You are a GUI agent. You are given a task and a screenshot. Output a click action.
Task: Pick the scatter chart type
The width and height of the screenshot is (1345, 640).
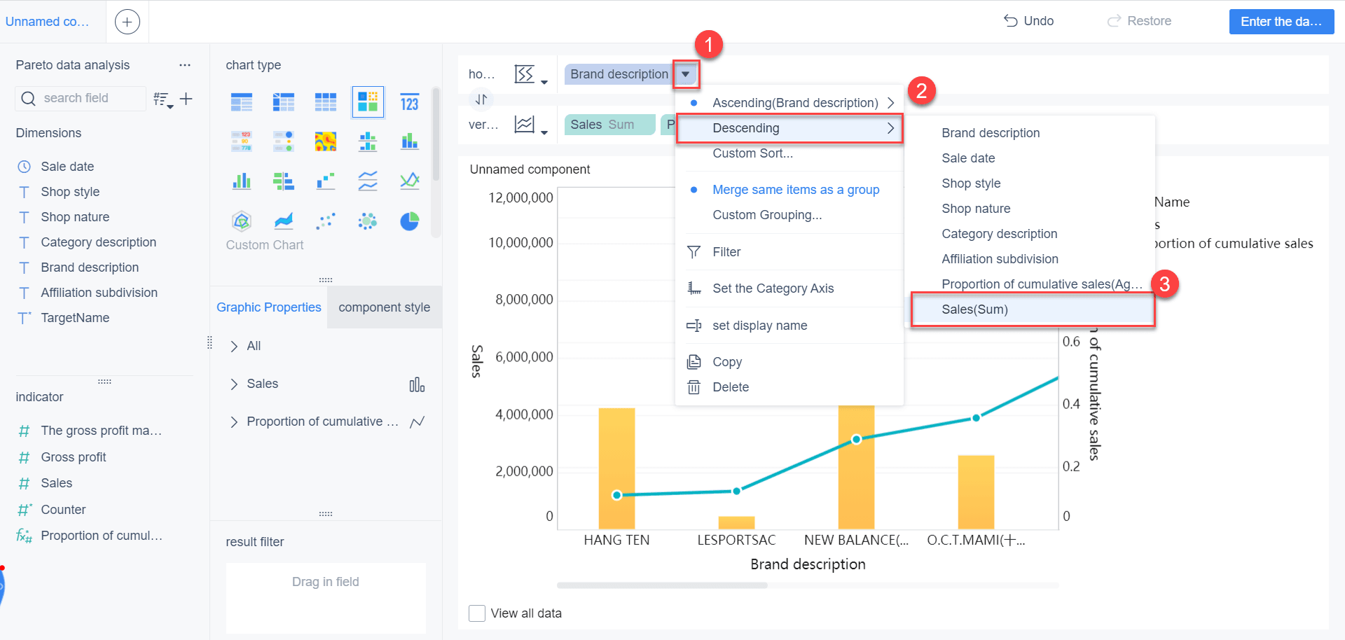pyautogui.click(x=326, y=221)
